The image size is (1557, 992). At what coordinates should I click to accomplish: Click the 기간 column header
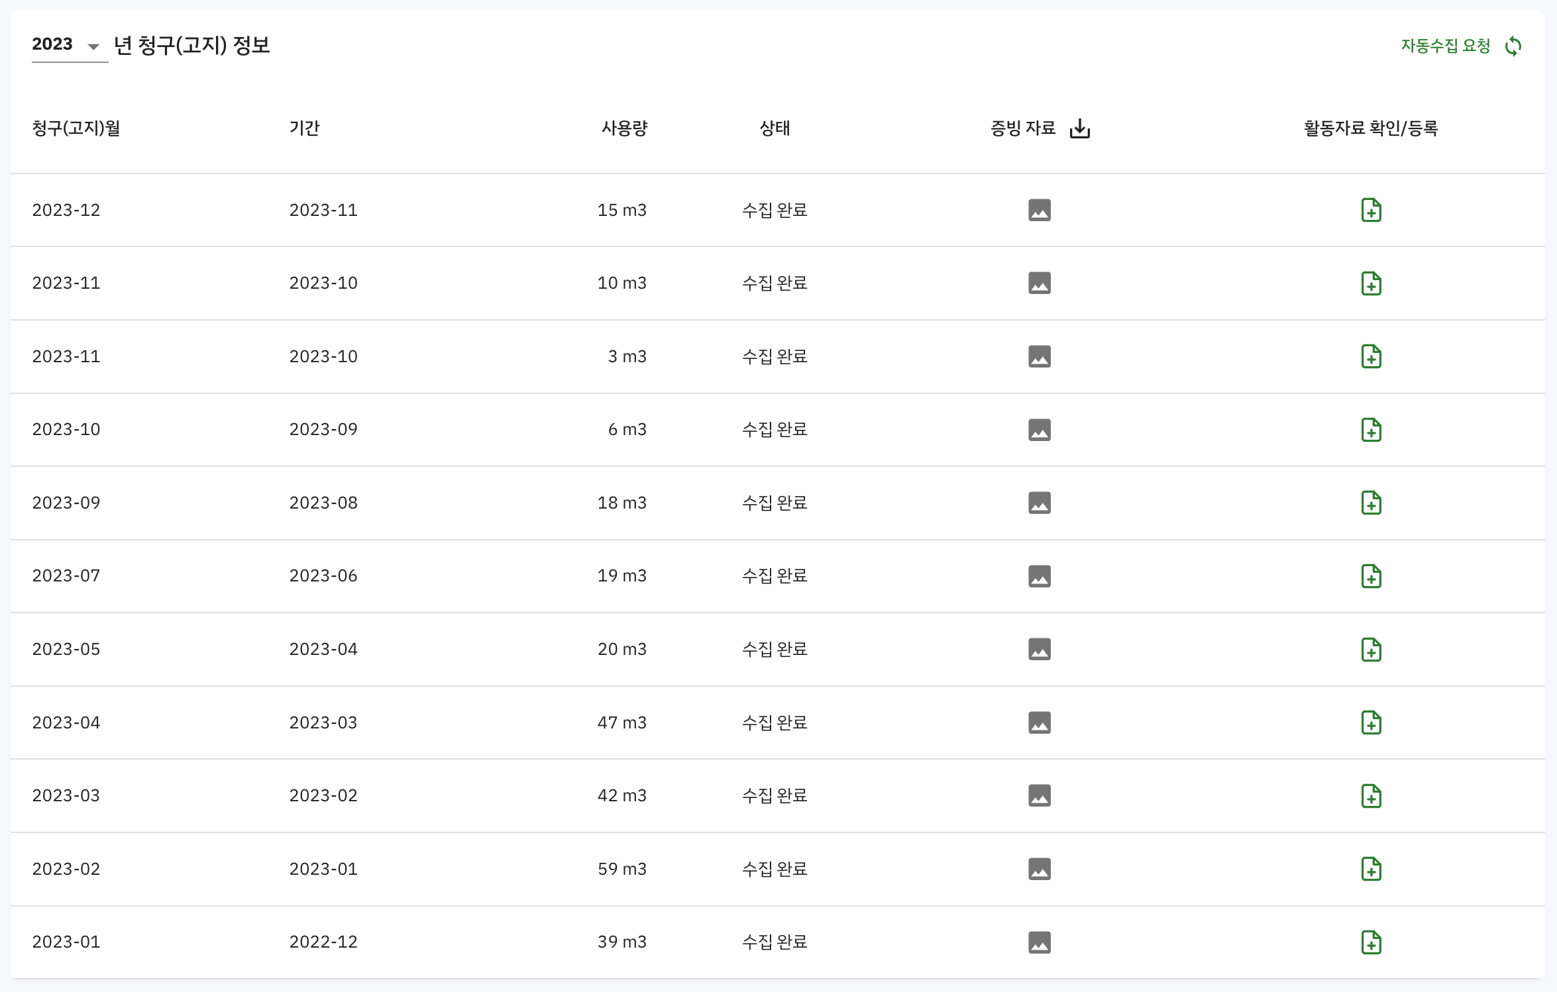tap(304, 128)
